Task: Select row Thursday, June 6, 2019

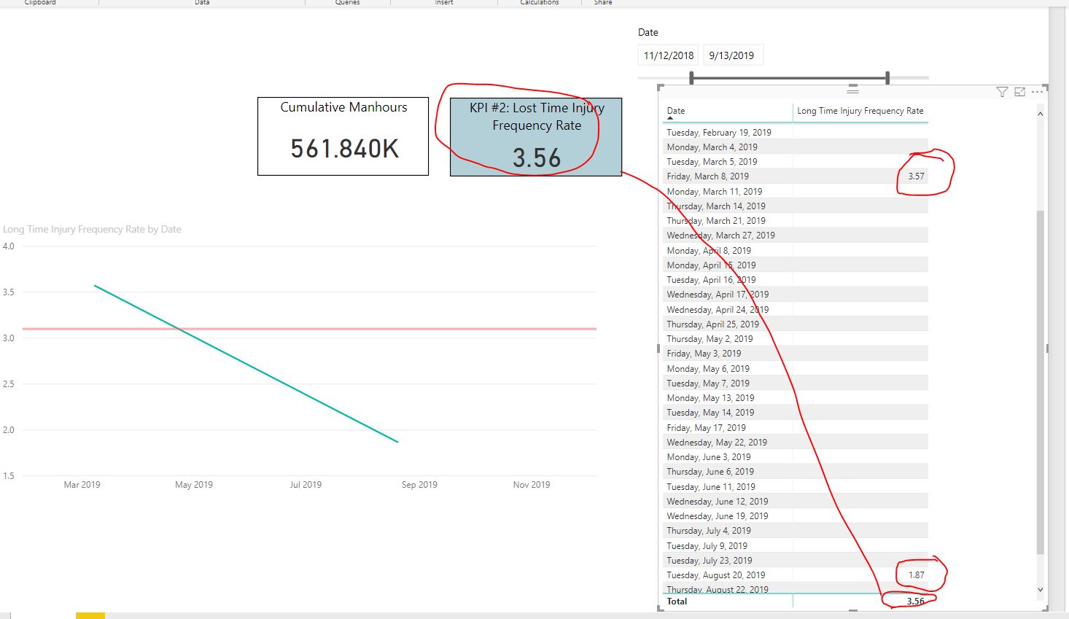Action: (796, 472)
